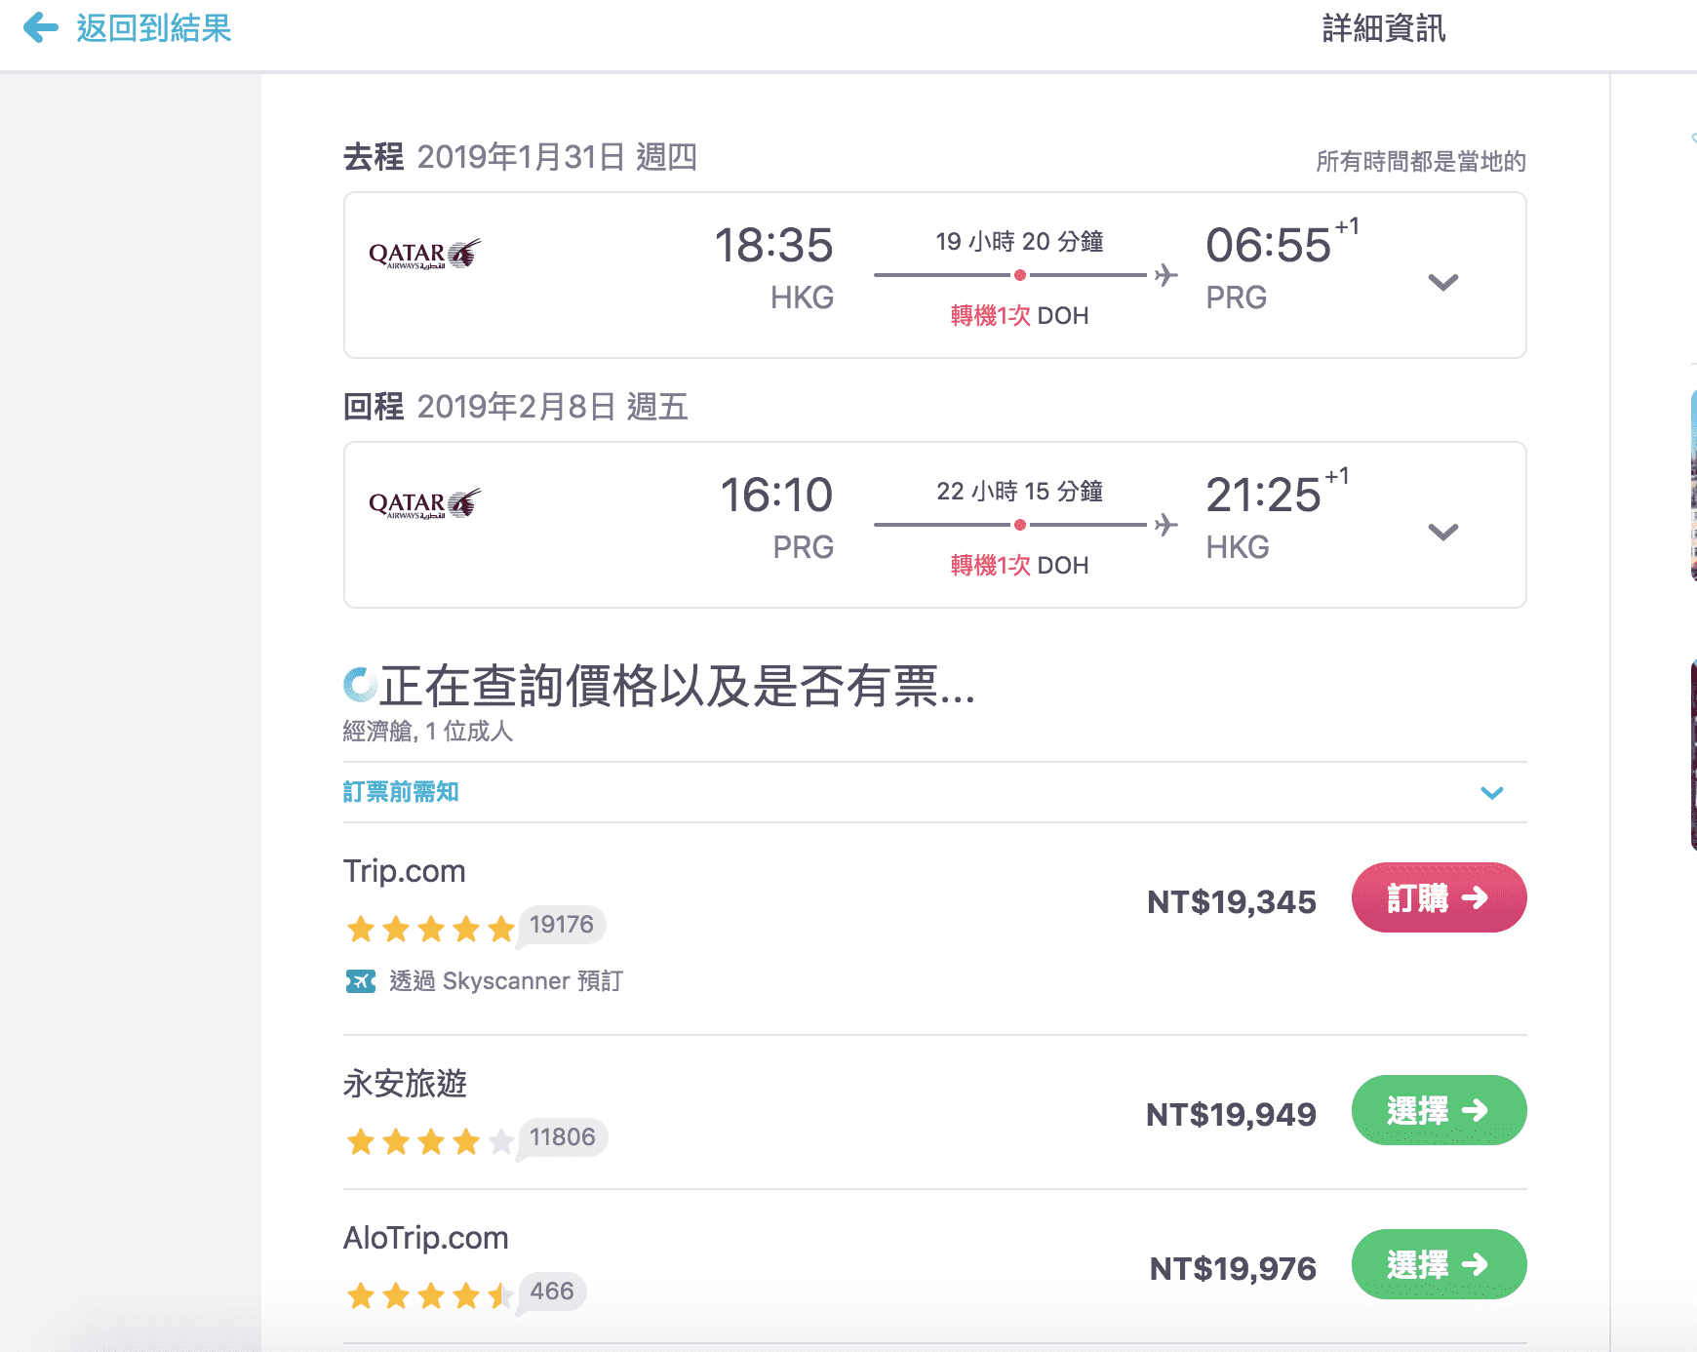Click the NT$19,976 price

[x=1233, y=1268]
